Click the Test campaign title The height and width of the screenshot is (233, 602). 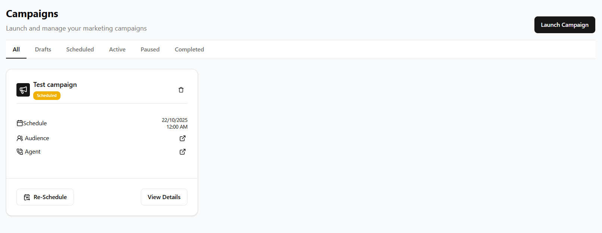(x=55, y=85)
